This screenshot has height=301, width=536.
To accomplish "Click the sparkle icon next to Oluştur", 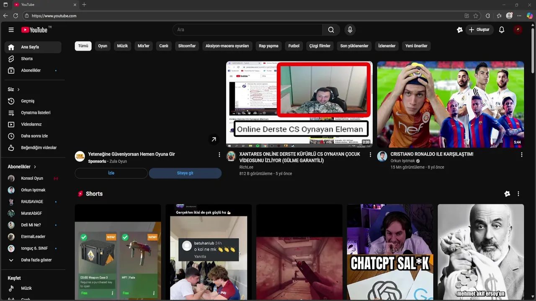I will pos(460,30).
